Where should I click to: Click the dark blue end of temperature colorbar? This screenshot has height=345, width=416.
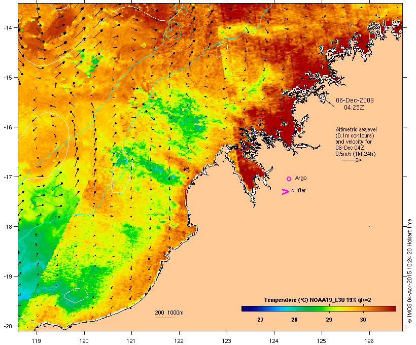[246, 308]
